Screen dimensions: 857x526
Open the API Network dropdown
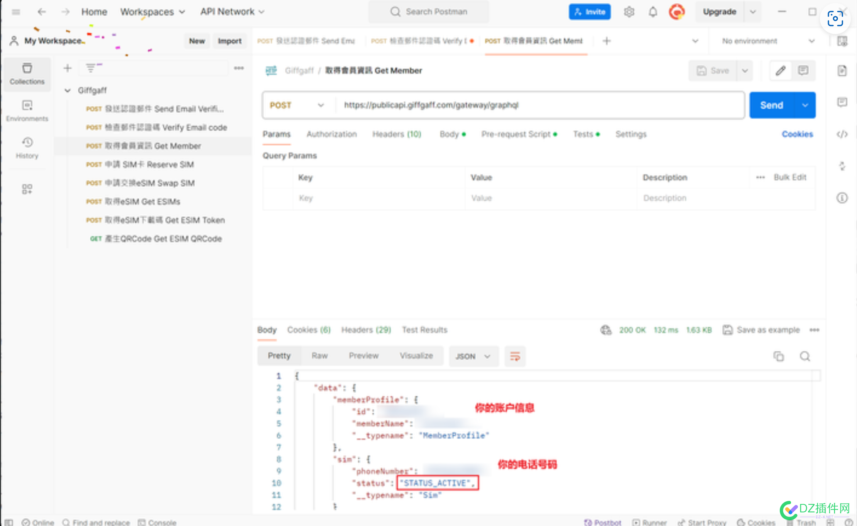(232, 12)
